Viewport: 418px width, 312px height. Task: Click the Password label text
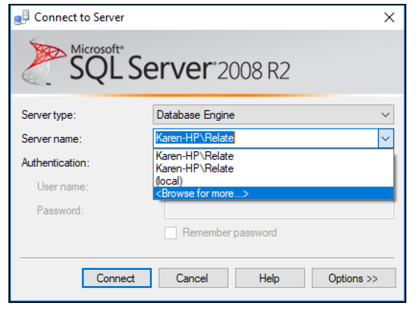(x=60, y=211)
